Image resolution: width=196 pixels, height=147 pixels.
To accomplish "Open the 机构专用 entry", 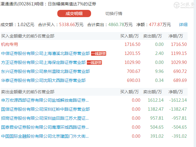I will click(x=10, y=44).
